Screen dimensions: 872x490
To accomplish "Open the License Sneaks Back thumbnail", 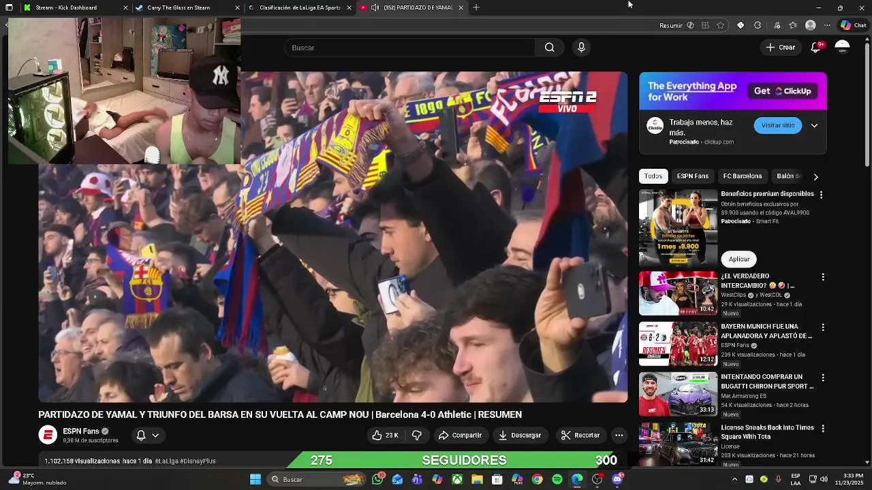I will point(678,444).
